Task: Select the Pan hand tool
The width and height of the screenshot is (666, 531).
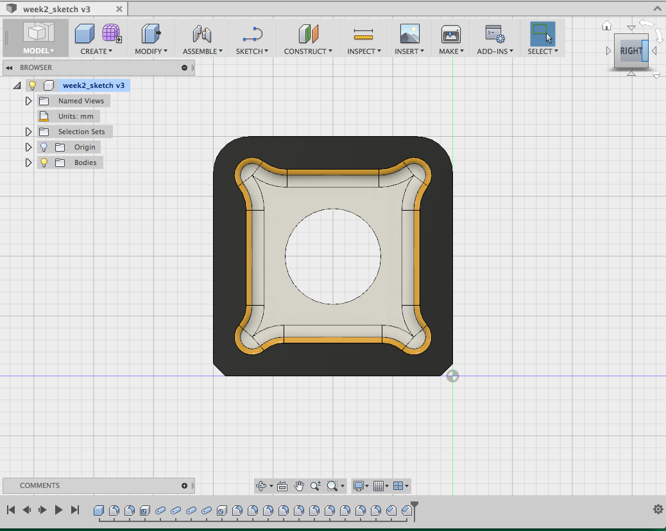Action: (299, 485)
